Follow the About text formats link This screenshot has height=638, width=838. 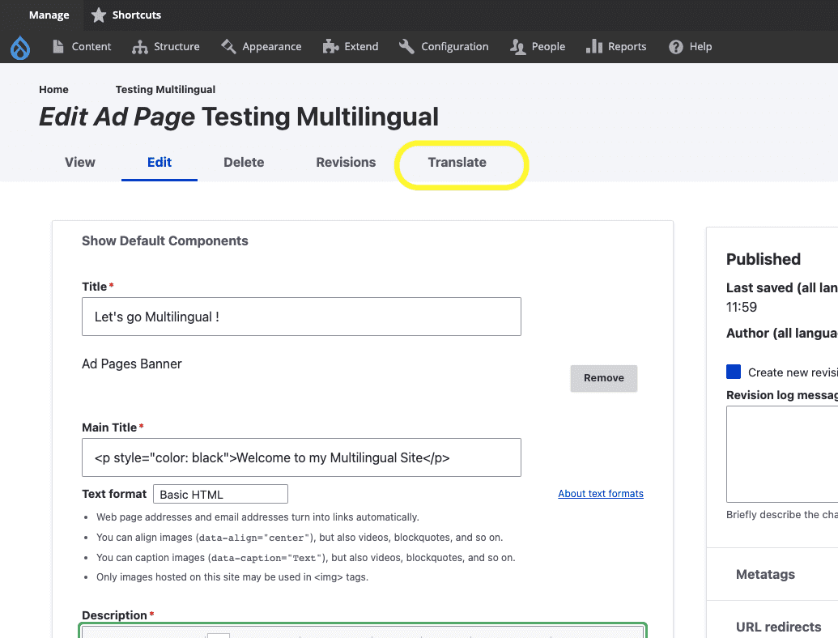(601, 494)
